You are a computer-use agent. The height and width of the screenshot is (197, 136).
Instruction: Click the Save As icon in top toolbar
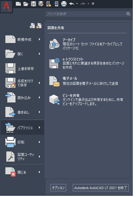(41, 4)
